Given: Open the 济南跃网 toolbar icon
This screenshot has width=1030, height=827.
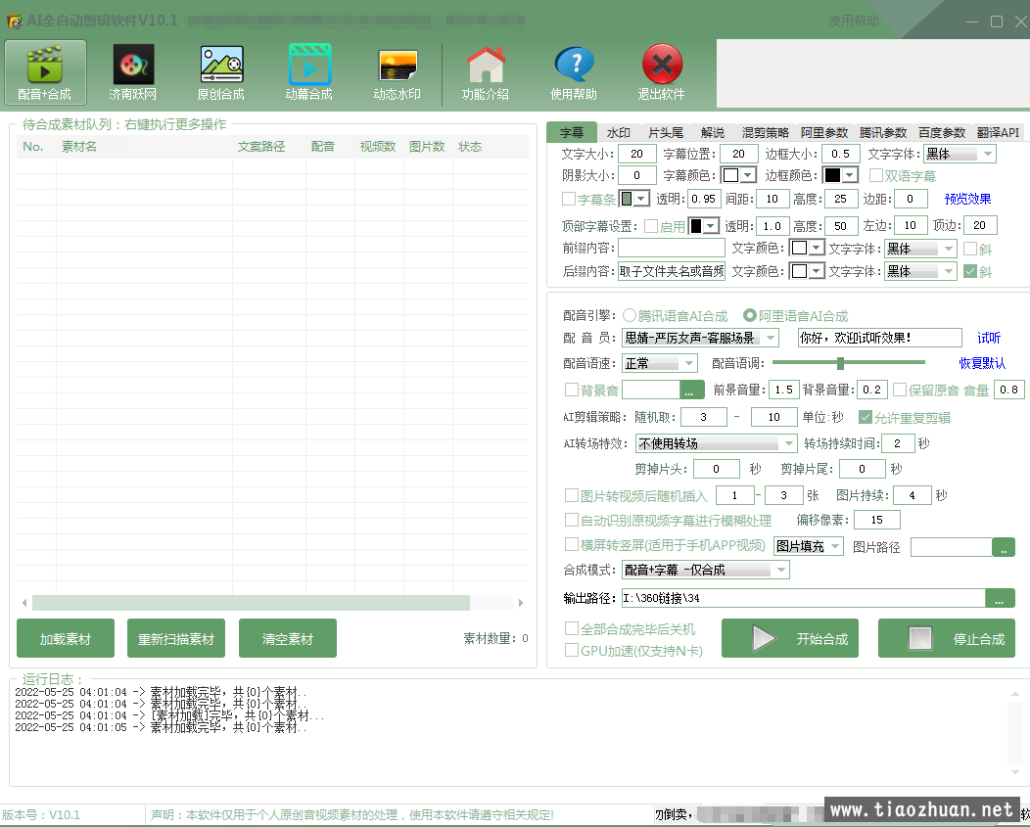Looking at the screenshot, I should point(133,72).
